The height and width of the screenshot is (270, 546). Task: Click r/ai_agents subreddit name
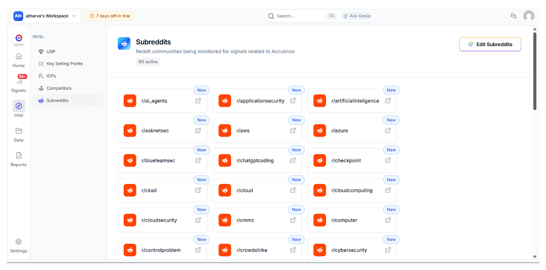[x=154, y=100]
